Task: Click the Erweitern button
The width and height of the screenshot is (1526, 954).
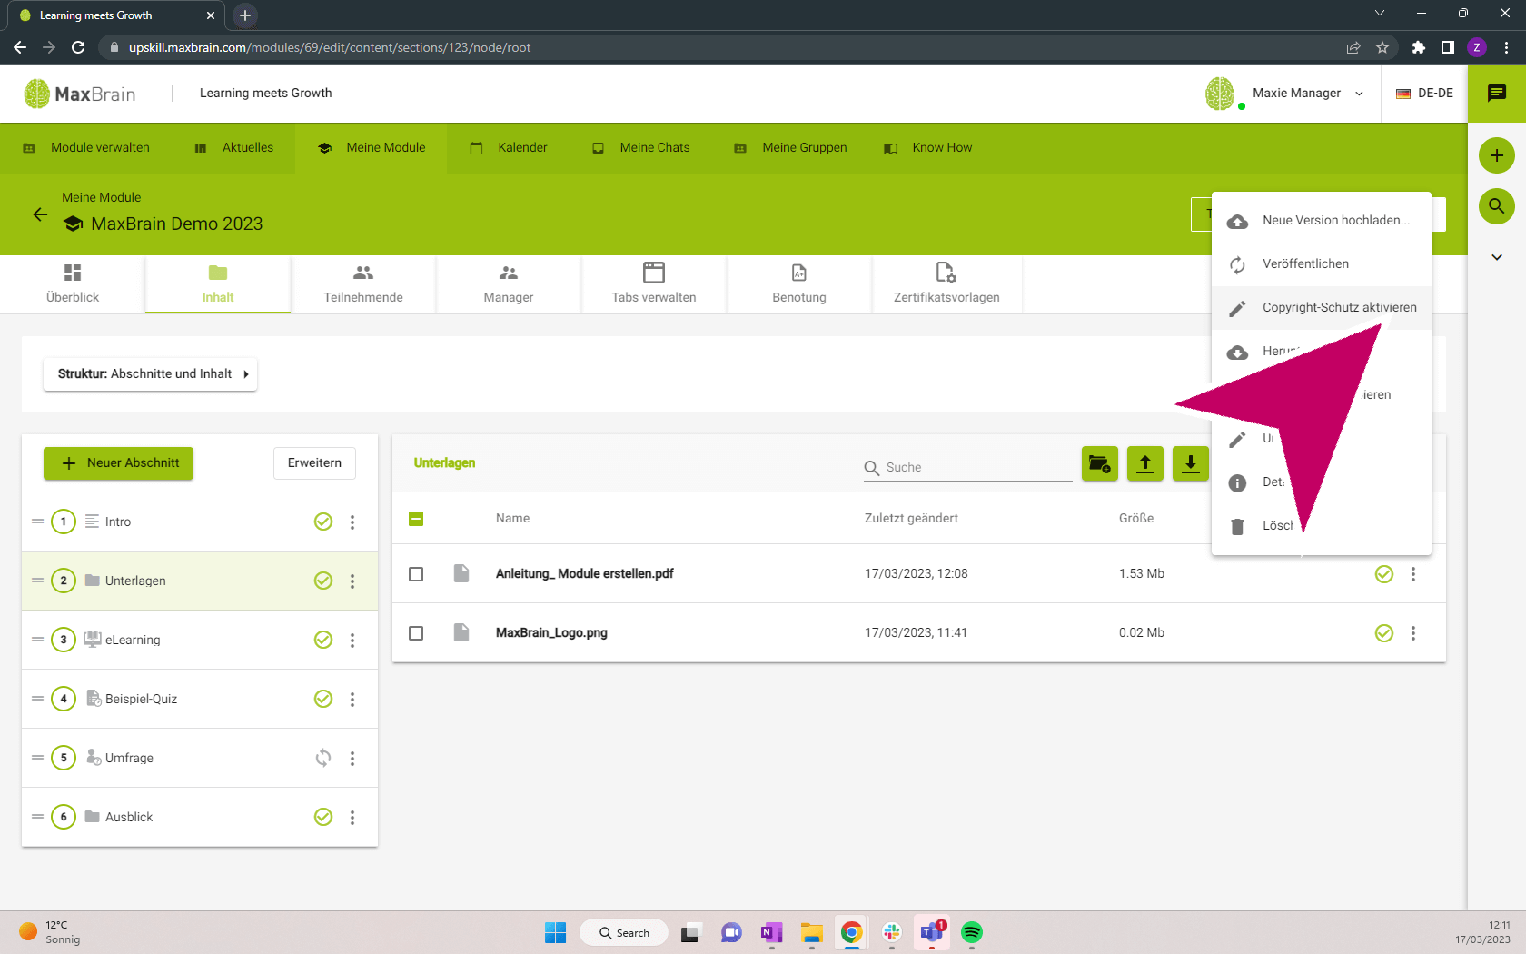Action: click(x=314, y=463)
